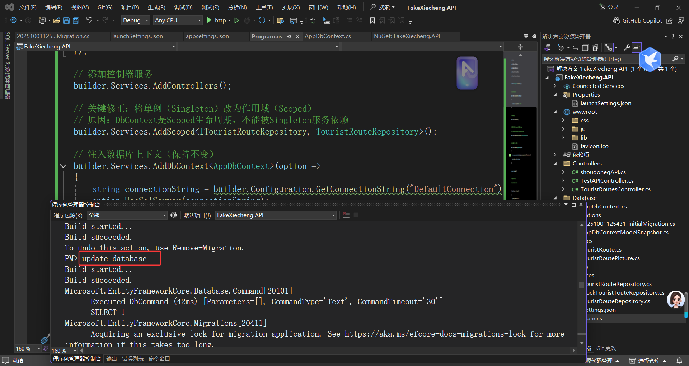The image size is (689, 366).
Task: Click the Undo arrow icon
Action: (x=89, y=20)
